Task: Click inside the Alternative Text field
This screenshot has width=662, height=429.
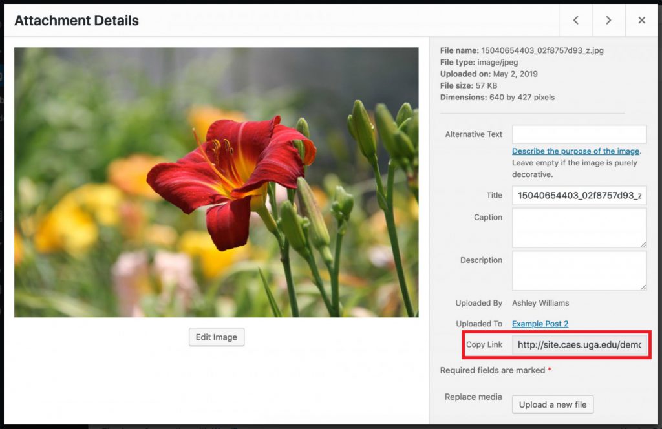Action: [579, 134]
